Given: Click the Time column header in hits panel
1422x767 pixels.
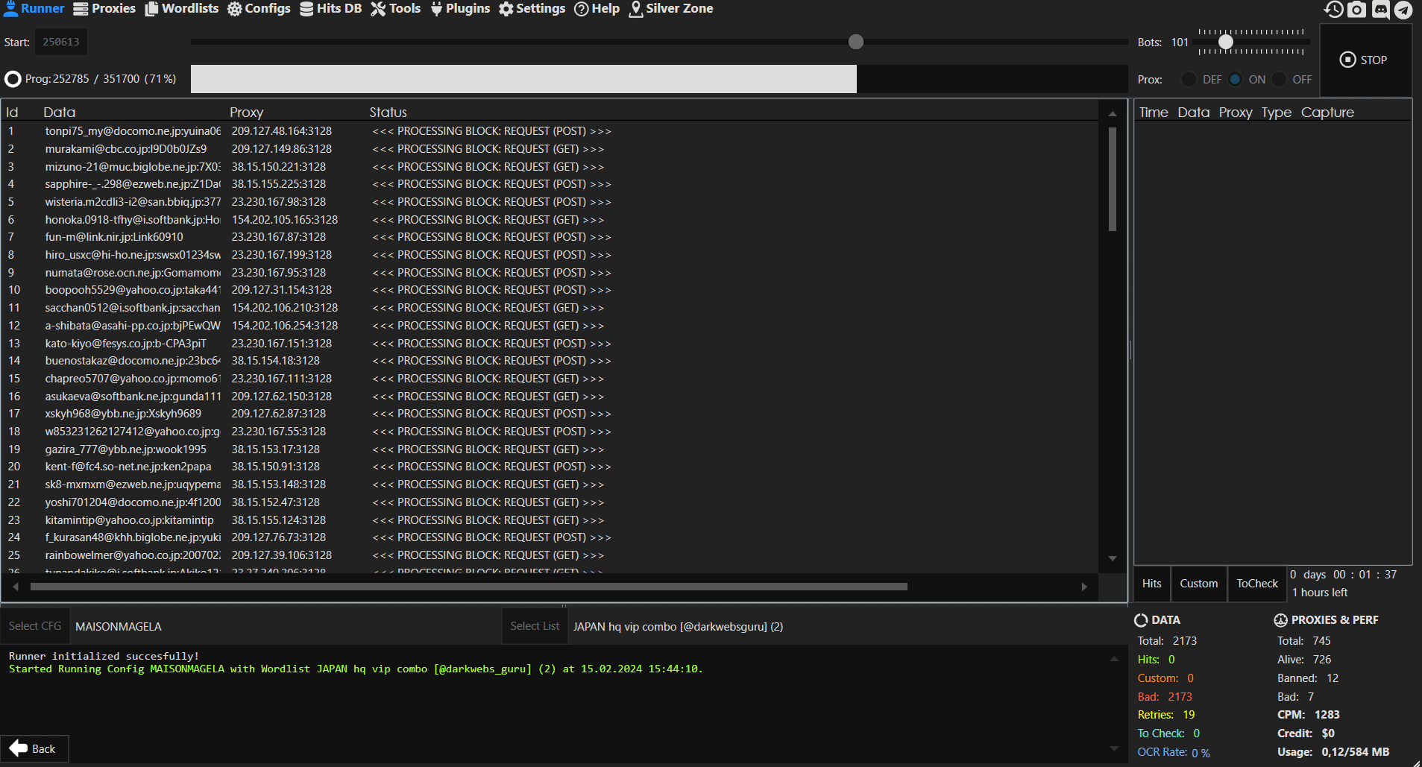Looking at the screenshot, I should click(x=1154, y=113).
